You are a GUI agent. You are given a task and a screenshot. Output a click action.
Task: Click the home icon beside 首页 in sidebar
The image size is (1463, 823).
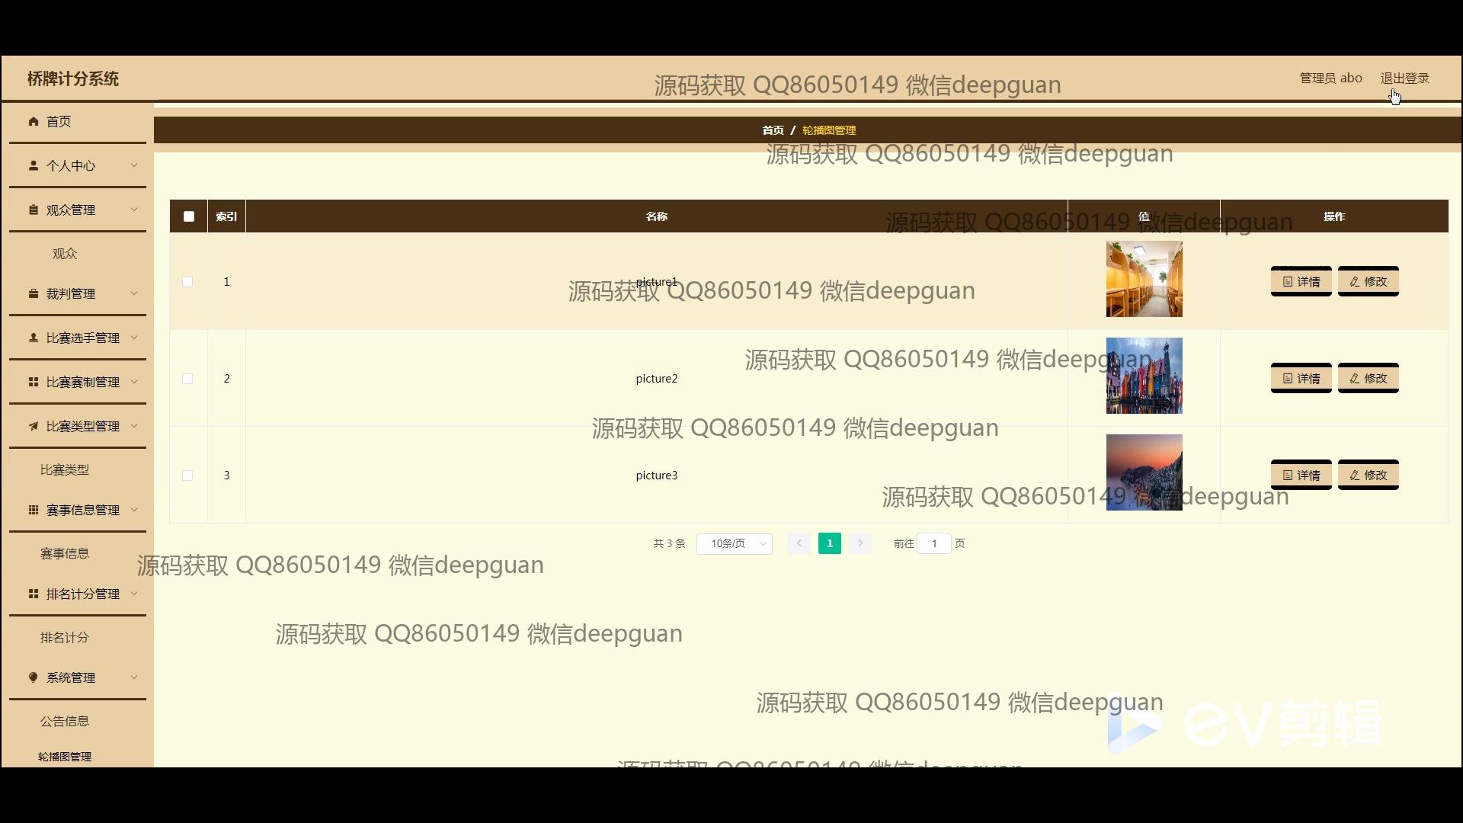click(x=34, y=121)
